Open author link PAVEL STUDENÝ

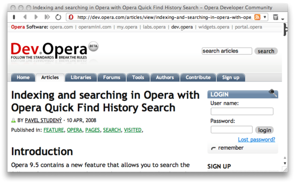(43, 120)
